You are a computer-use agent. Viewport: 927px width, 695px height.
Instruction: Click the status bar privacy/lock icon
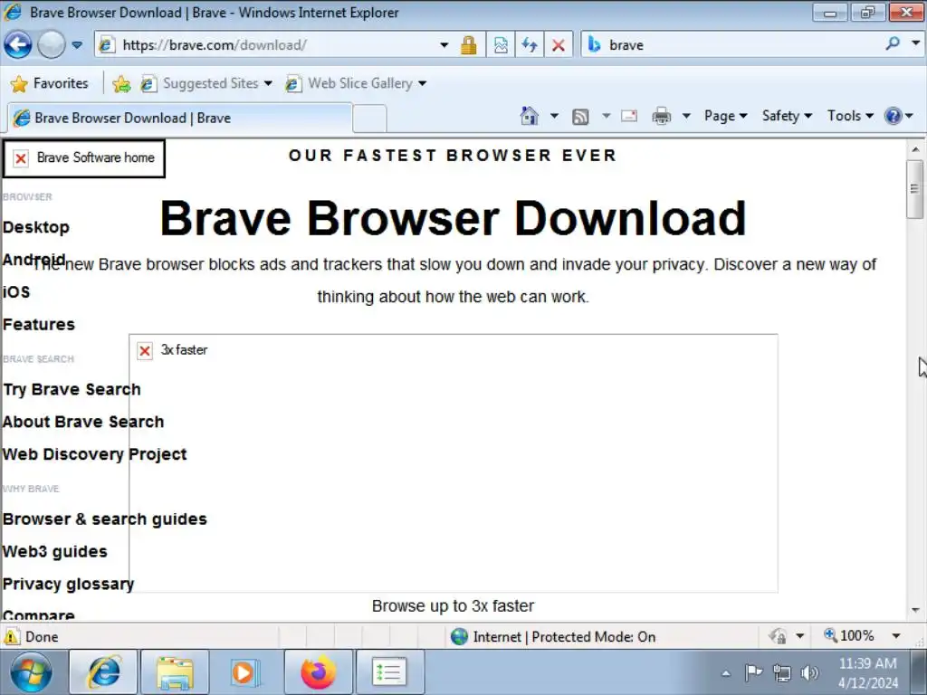778,636
